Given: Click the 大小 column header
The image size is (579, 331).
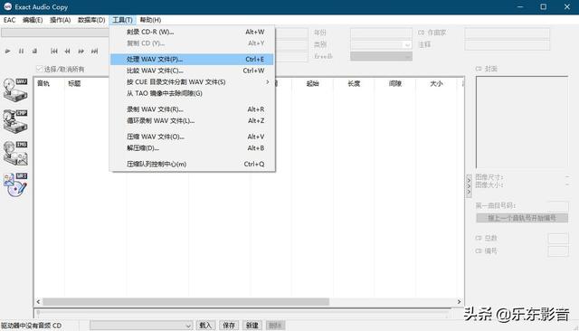Looking at the screenshot, I should coord(436,83).
